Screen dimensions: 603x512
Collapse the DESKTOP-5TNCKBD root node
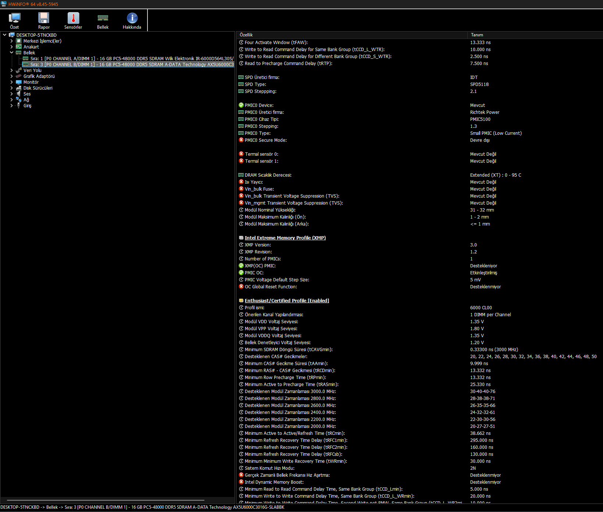tap(4, 35)
